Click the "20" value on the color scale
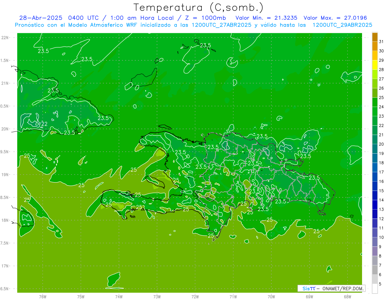Image resolution: width=390 pixels, height=301 pixels. (x=381, y=144)
